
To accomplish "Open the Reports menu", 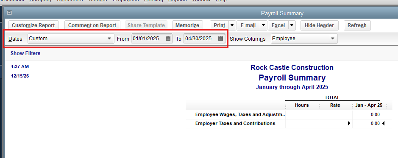I will point(178,1).
